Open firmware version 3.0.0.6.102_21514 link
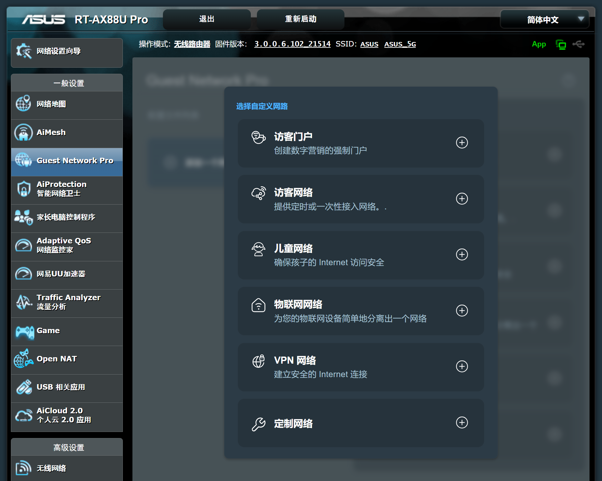This screenshot has width=602, height=481. click(292, 44)
